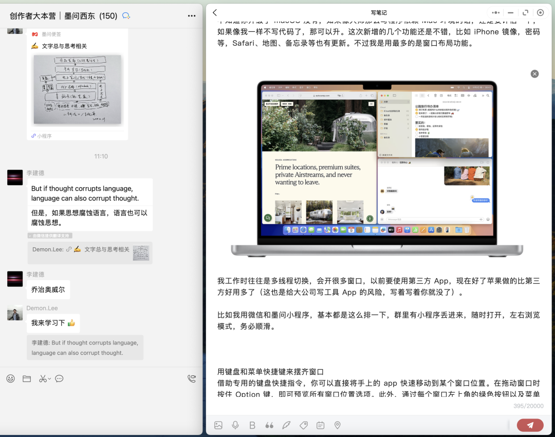Click the 11:10 timestamp in chat
Viewport: 555px width, 437px height.
[101, 156]
